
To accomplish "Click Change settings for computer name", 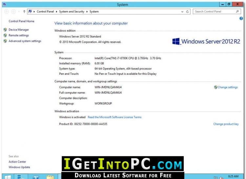I will pyautogui.click(x=228, y=88).
